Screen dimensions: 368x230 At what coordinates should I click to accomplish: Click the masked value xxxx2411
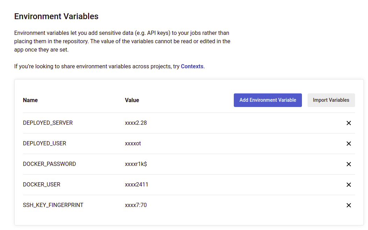click(137, 184)
